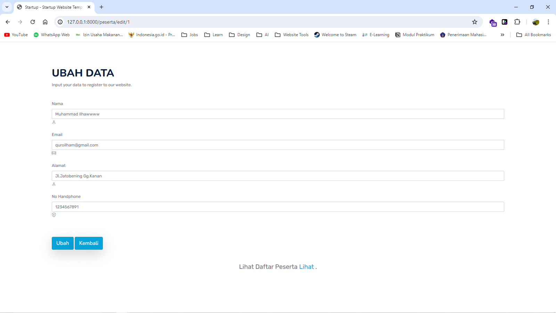Expand the Jobs bookmark folder
Viewport: 556px width, 313px height.
(x=190, y=35)
